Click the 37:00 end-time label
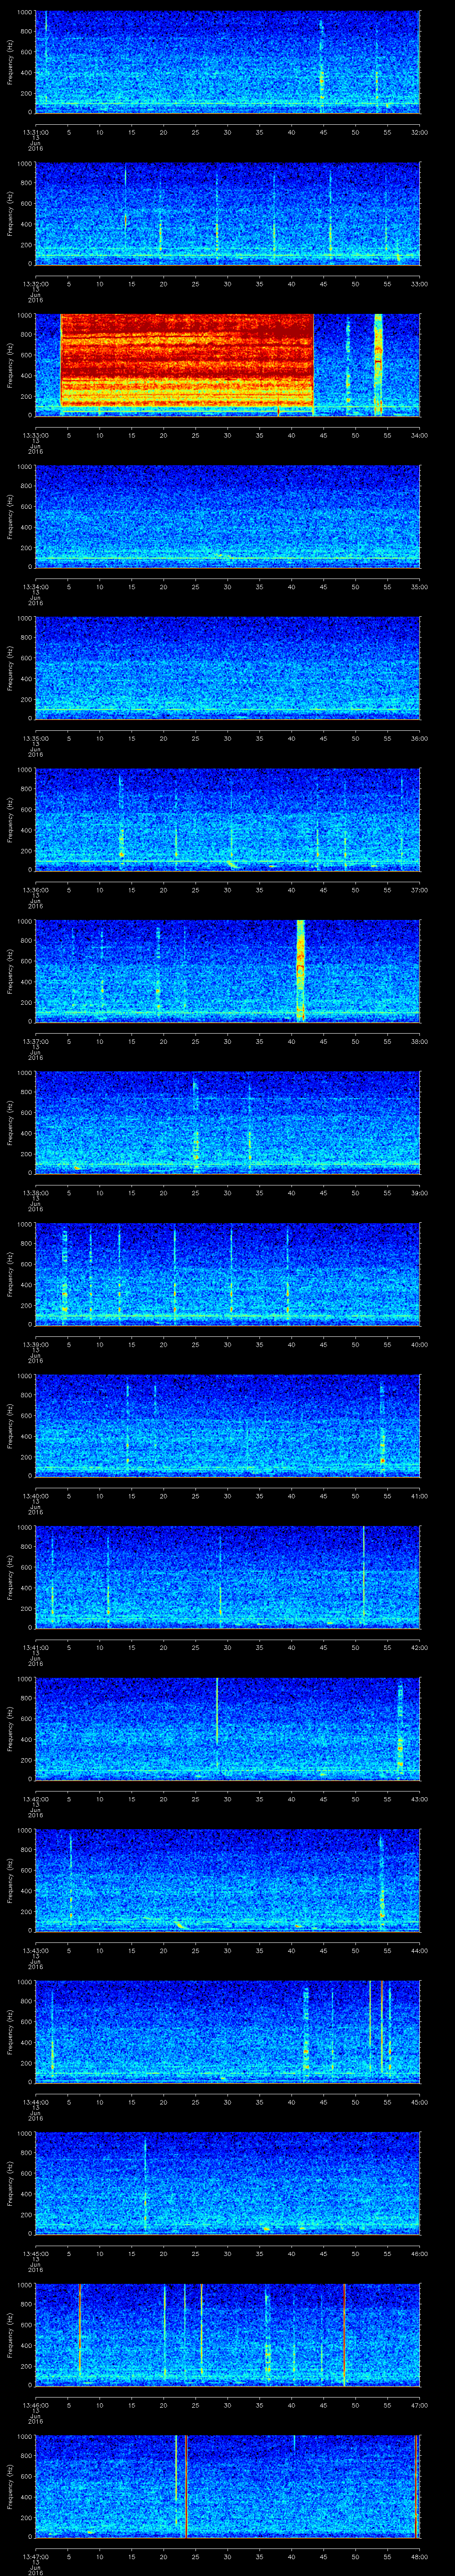The width and height of the screenshot is (455, 2576). point(419,890)
